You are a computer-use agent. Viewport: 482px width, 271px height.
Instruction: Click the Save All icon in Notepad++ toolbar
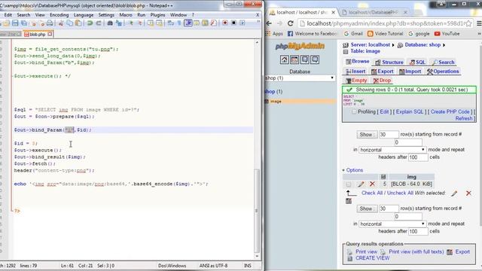click(x=24, y=23)
